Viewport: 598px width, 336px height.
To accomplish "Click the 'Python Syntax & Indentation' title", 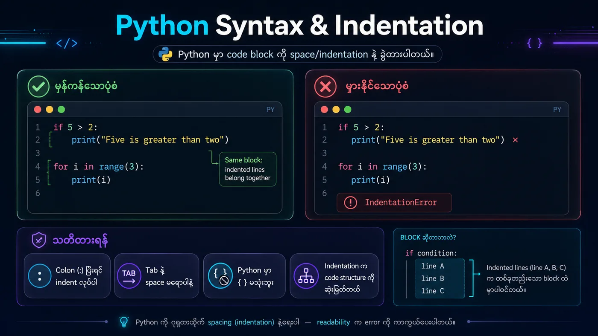I will [299, 25].
